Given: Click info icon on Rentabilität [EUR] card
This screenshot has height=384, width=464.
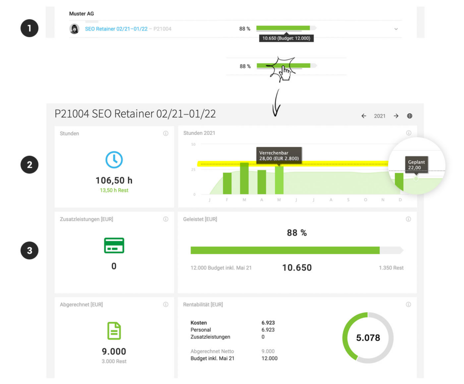Looking at the screenshot, I should [408, 305].
